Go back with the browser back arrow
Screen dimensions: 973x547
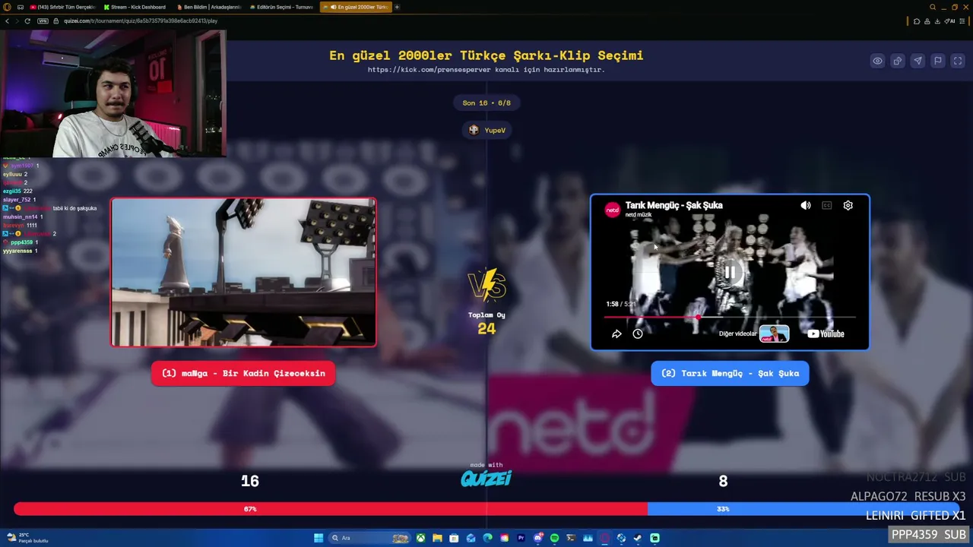[x=7, y=21]
